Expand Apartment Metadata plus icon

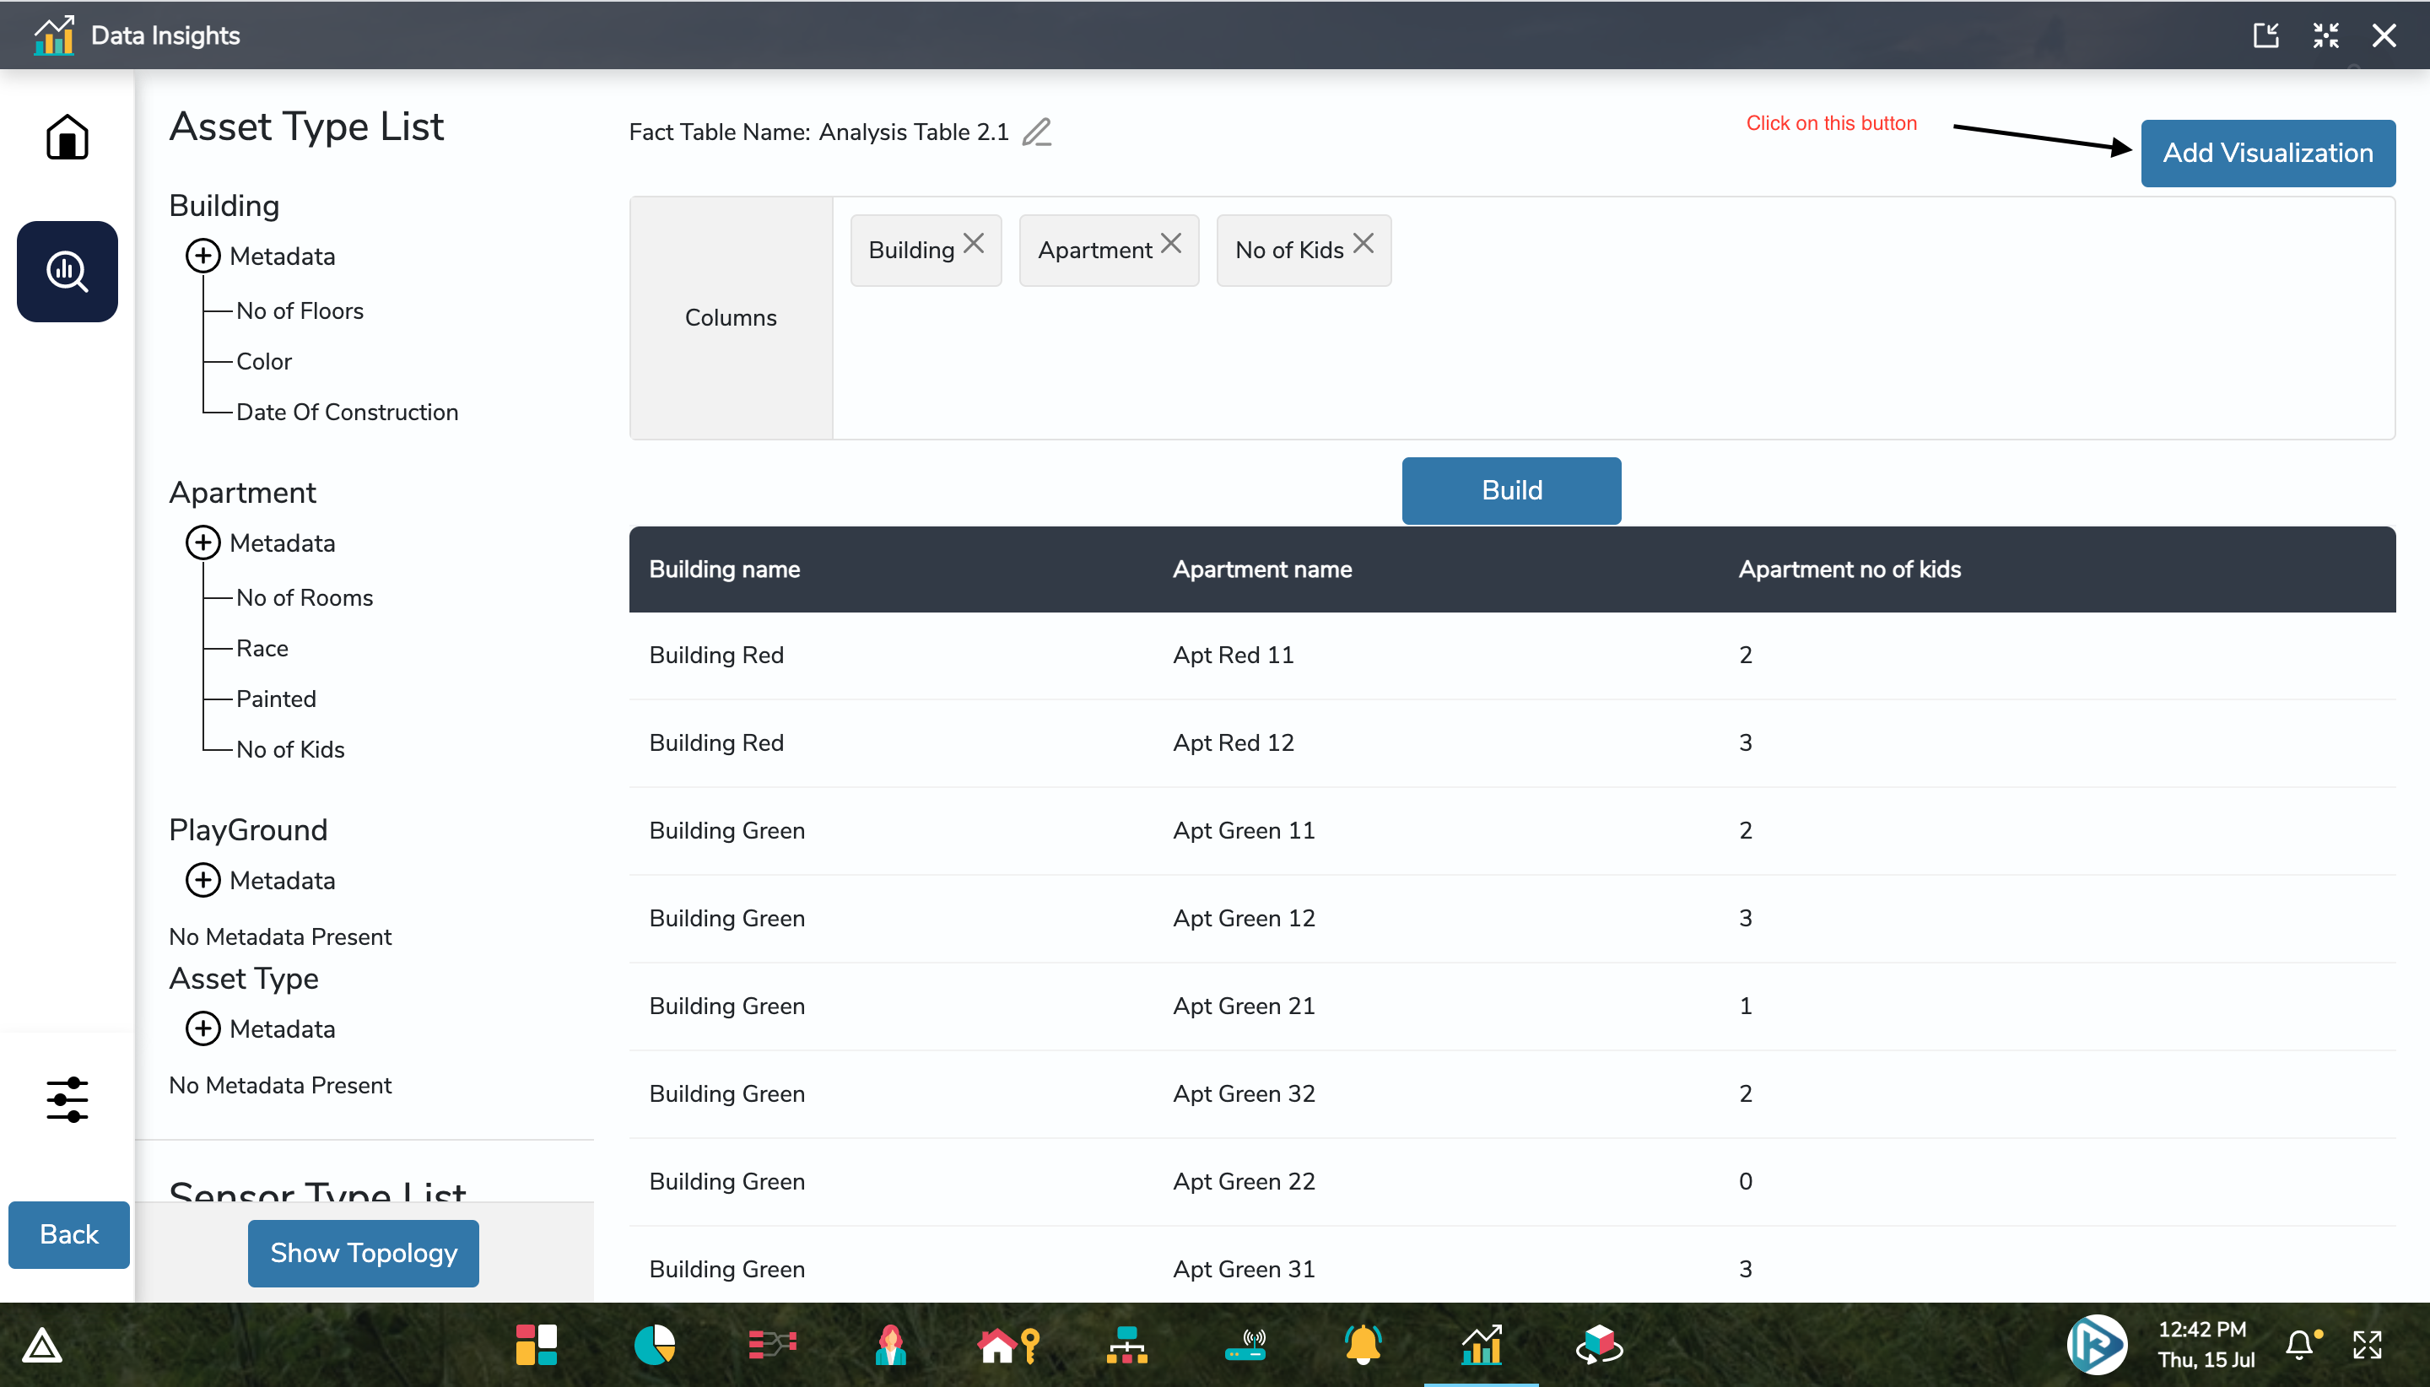[x=202, y=543]
